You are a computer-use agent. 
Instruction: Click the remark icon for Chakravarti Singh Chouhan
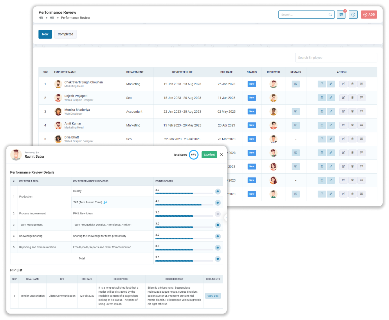pyautogui.click(x=296, y=84)
